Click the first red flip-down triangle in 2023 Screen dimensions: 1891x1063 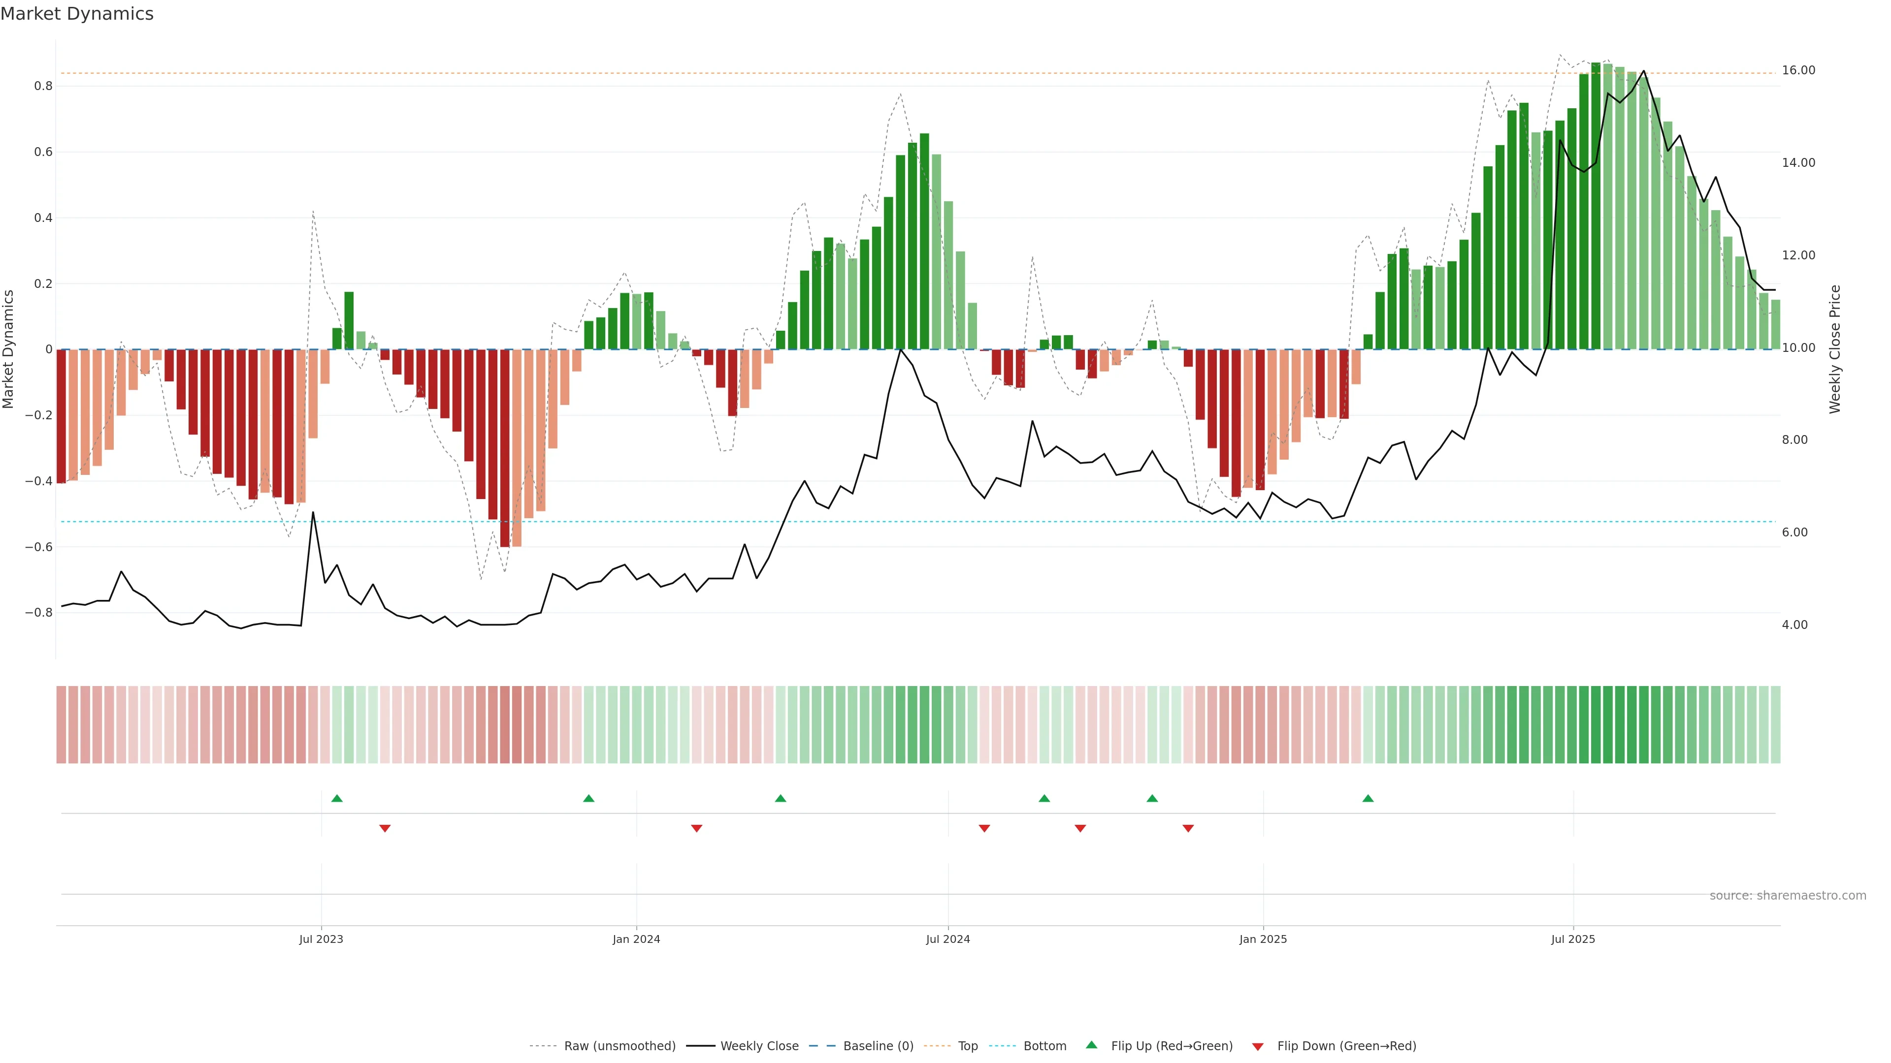pyautogui.click(x=385, y=828)
